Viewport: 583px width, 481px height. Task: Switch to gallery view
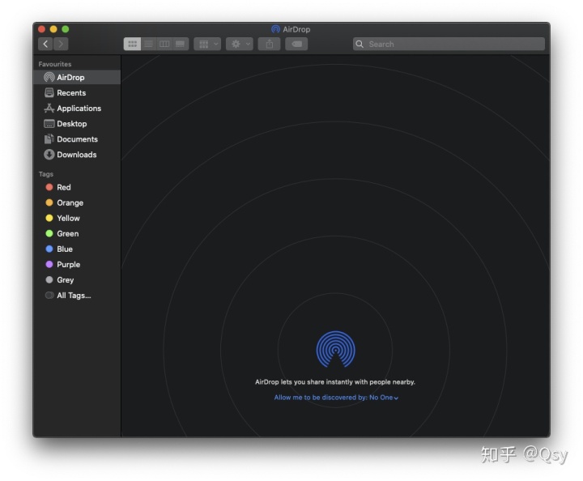click(181, 44)
